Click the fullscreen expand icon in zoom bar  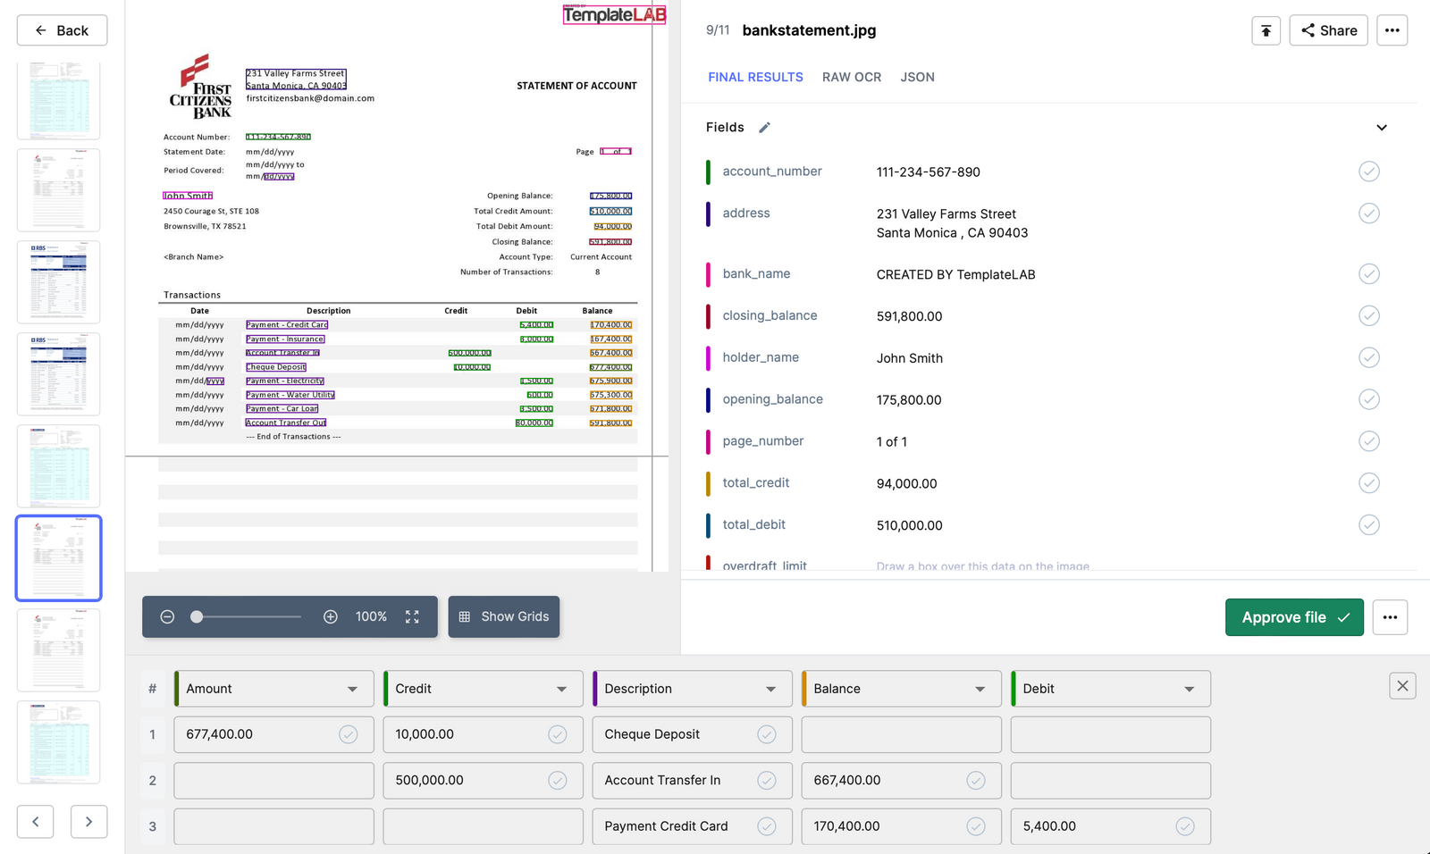pos(412,616)
